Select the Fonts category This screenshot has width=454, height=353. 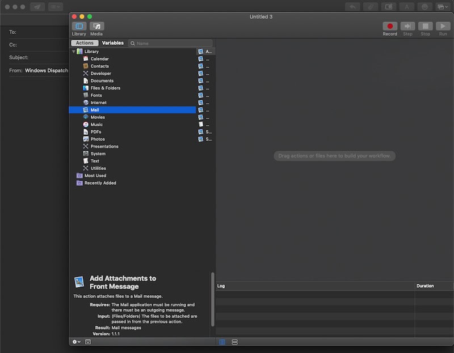pos(132,95)
